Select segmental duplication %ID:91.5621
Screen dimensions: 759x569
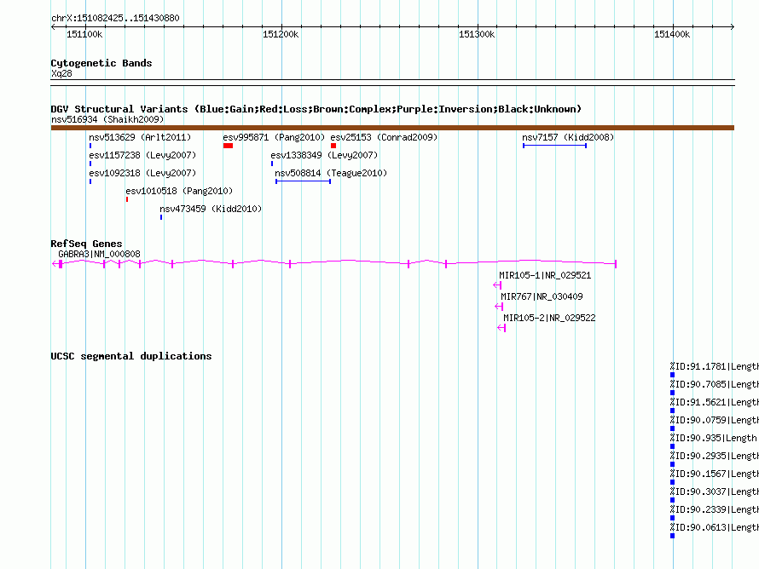715,402
